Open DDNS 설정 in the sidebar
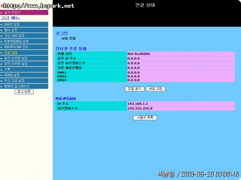Screen dimensions: 241x180 point(24,75)
